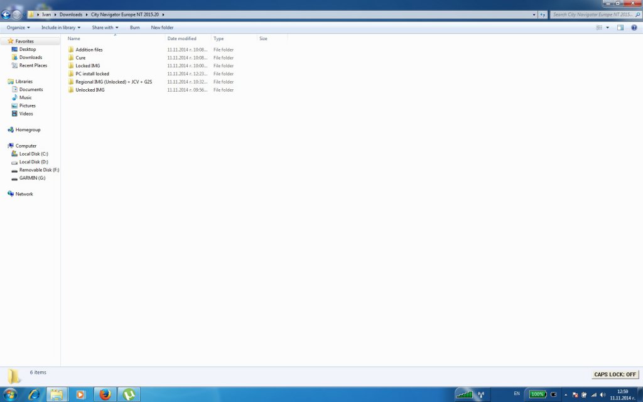Viewport: 643px width, 402px height.
Task: Select Computer in the navigation pane
Action: pos(25,146)
